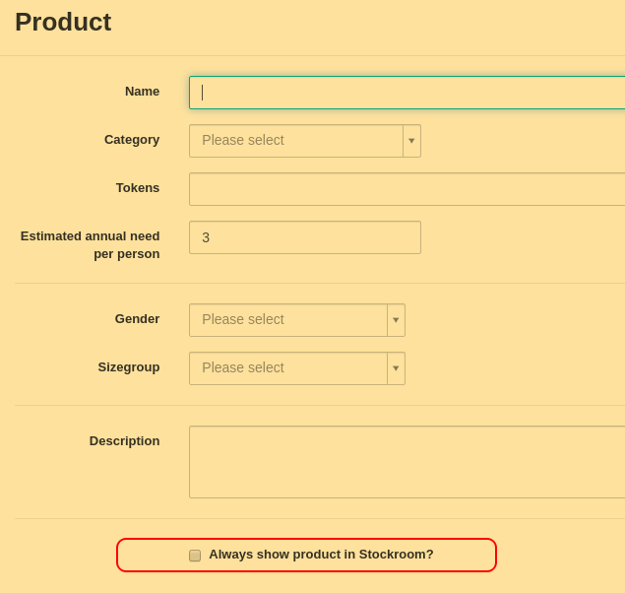This screenshot has width=625, height=593.
Task: Click the 'Always show product in Stockroom?' label text
Action: point(321,555)
